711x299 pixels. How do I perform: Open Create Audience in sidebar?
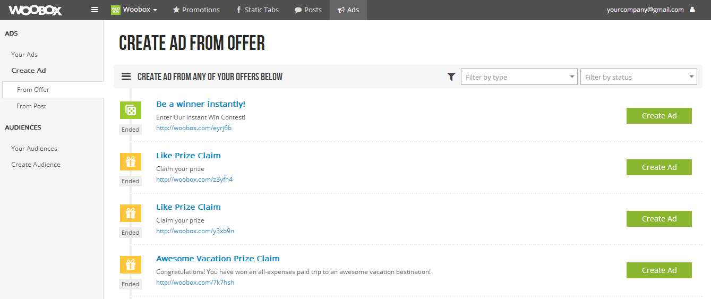pos(36,164)
